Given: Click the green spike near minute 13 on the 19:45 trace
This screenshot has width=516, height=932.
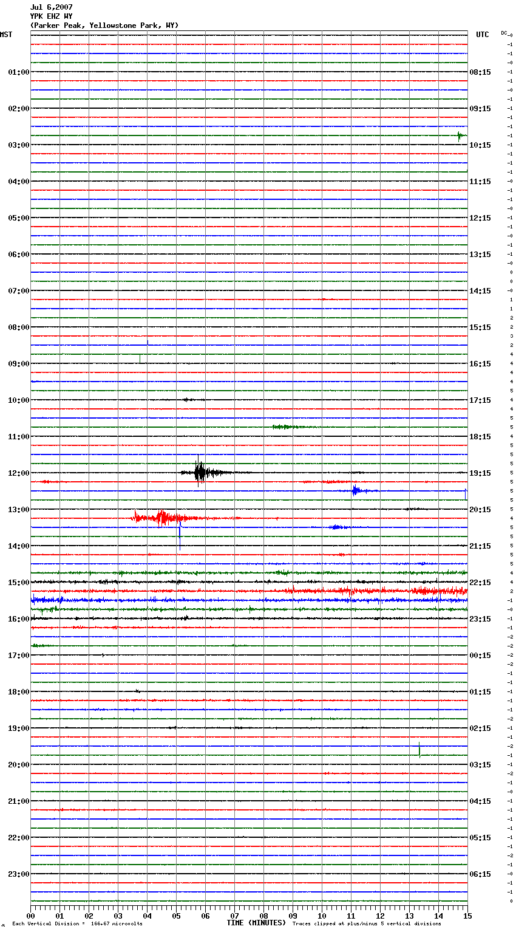Looking at the screenshot, I should [x=419, y=750].
